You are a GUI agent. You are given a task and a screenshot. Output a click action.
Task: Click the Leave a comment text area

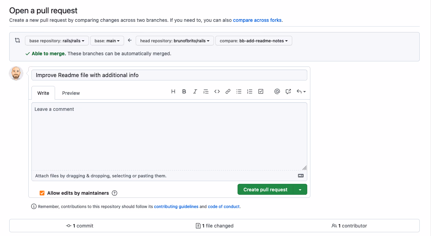[169, 136]
